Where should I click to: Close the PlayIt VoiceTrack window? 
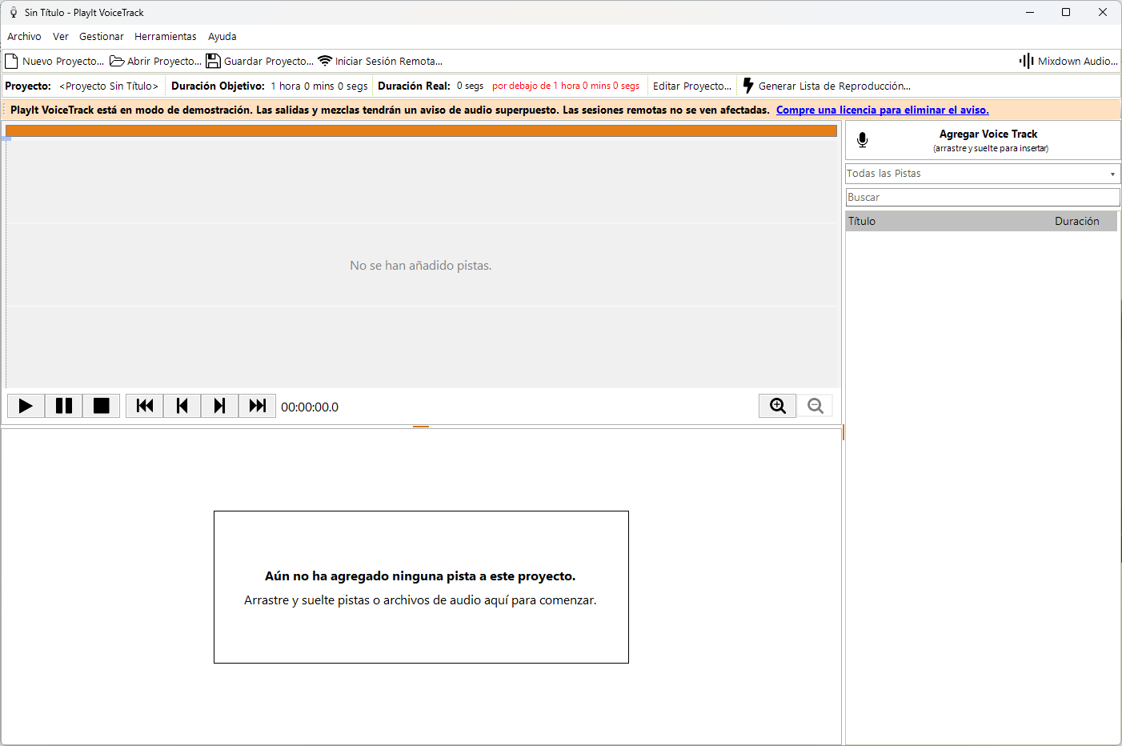tap(1103, 12)
